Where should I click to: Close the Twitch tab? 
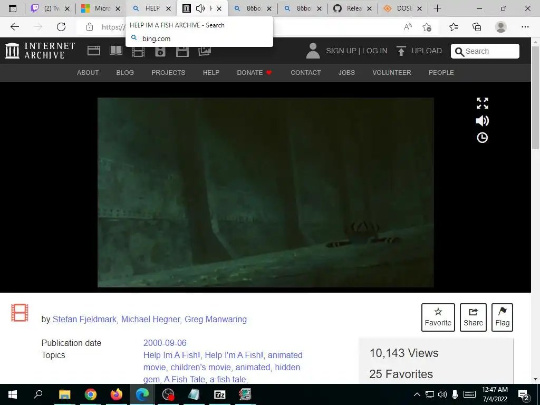pos(67,8)
